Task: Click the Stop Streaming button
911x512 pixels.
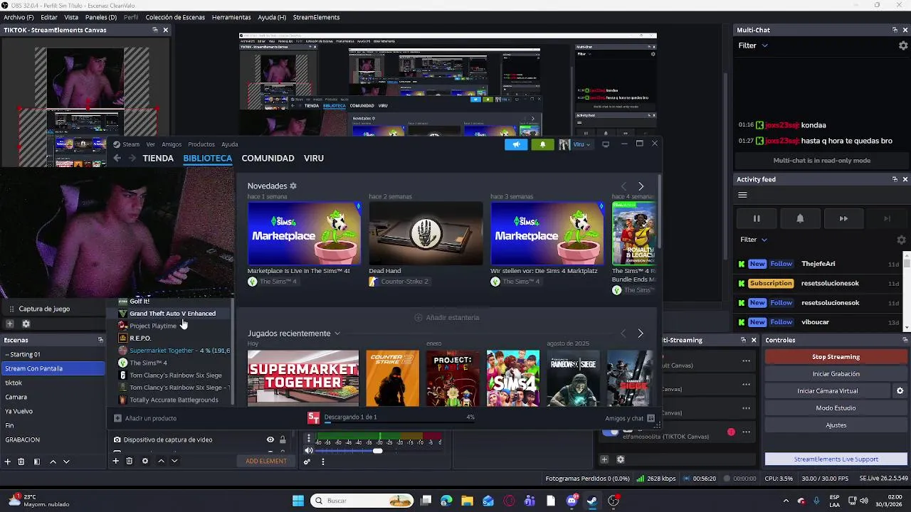Action: pos(836,357)
